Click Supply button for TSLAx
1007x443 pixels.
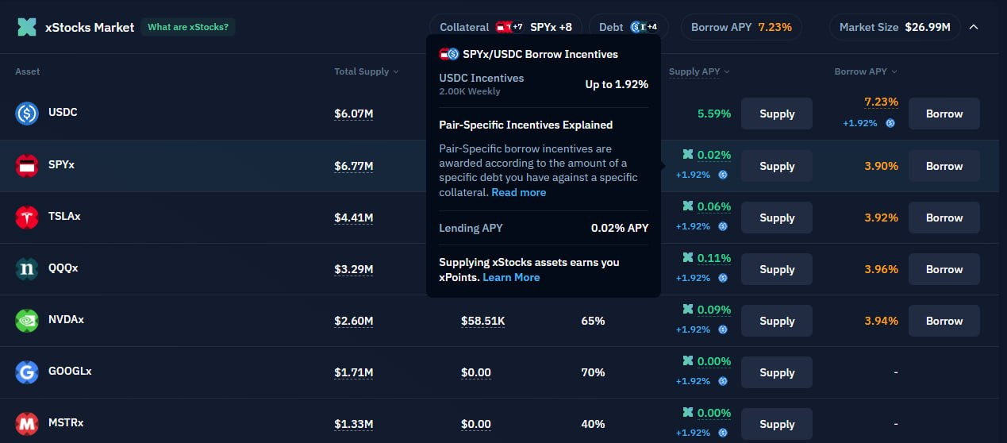point(777,218)
